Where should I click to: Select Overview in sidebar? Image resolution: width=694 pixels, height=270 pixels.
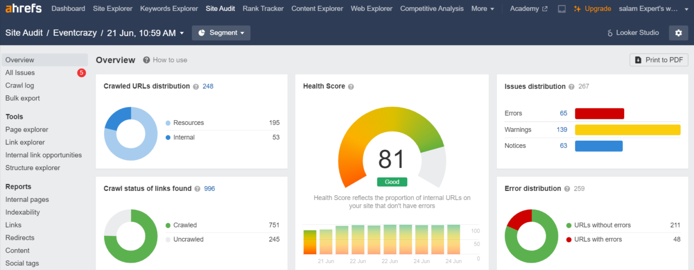tap(45, 60)
